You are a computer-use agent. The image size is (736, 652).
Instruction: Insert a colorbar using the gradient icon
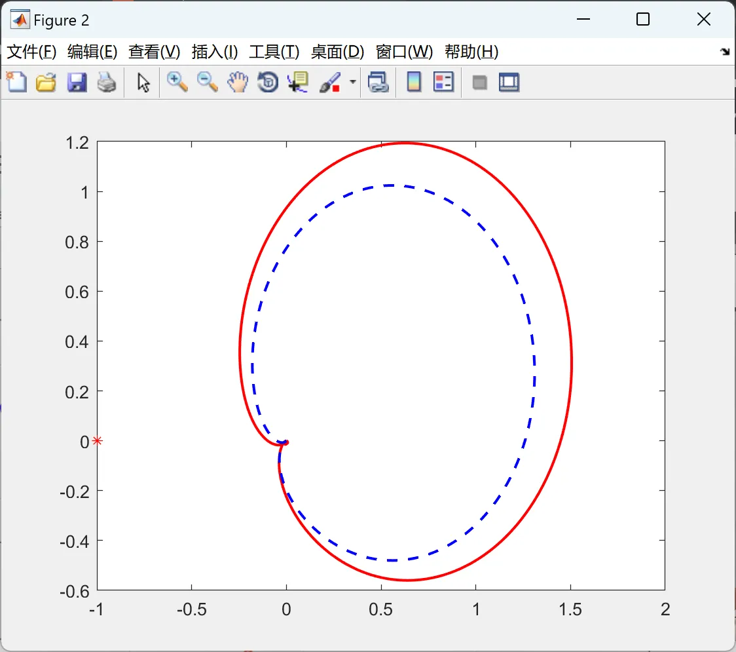(x=414, y=83)
